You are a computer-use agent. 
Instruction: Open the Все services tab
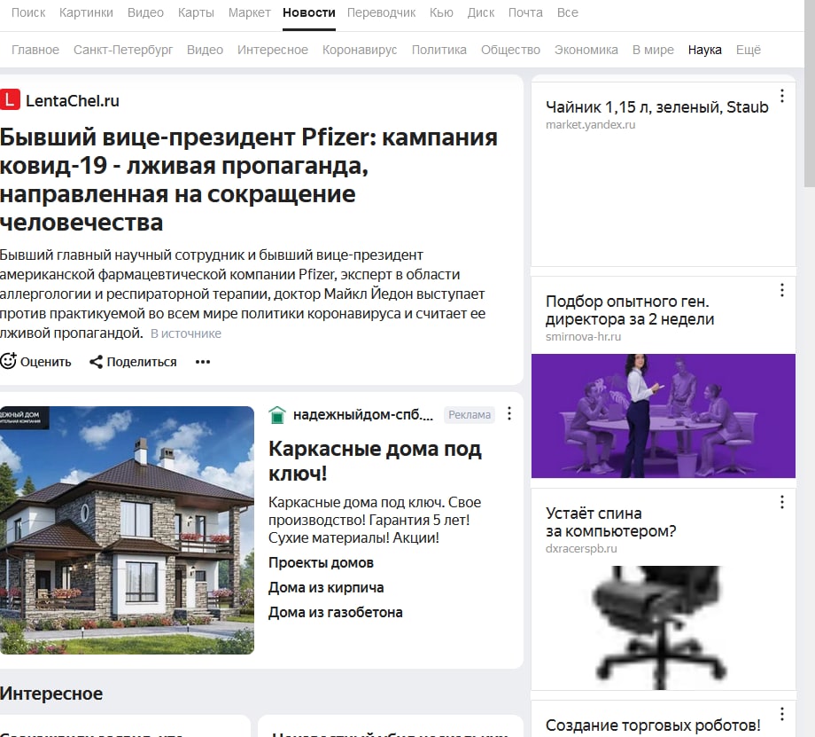568,12
